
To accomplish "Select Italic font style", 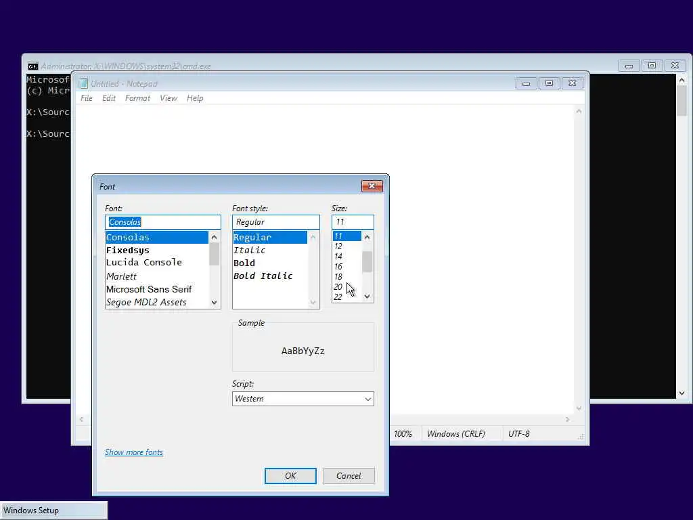I will tap(270, 251).
